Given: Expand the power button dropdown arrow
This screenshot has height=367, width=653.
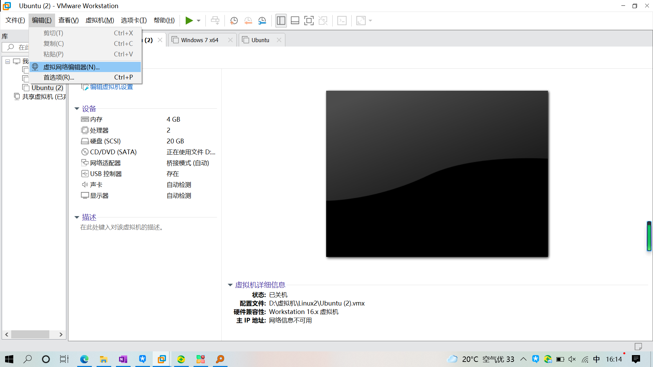Looking at the screenshot, I should click(x=198, y=20).
